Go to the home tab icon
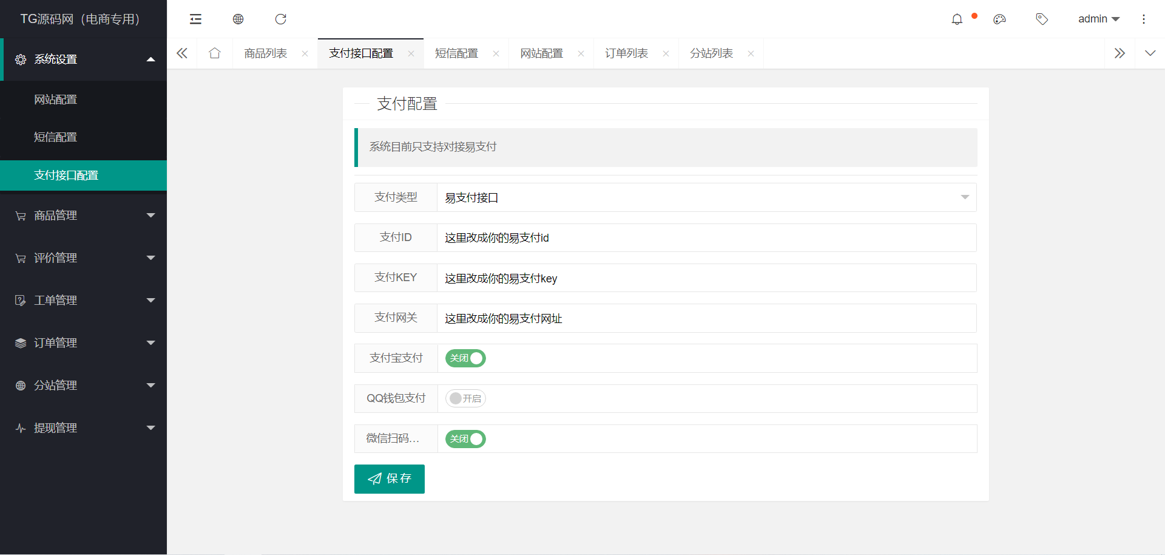This screenshot has height=555, width=1165. click(x=214, y=53)
